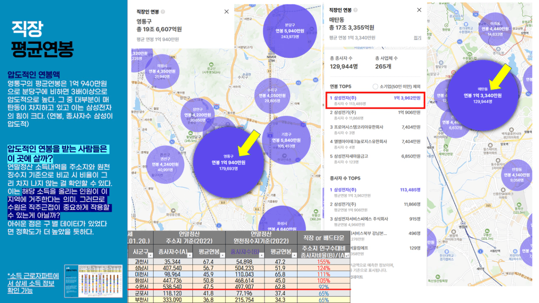This screenshot has width=539, height=303.
Task: Open 프로어시스템코리아유한회사 in salary list
Action: point(375,130)
